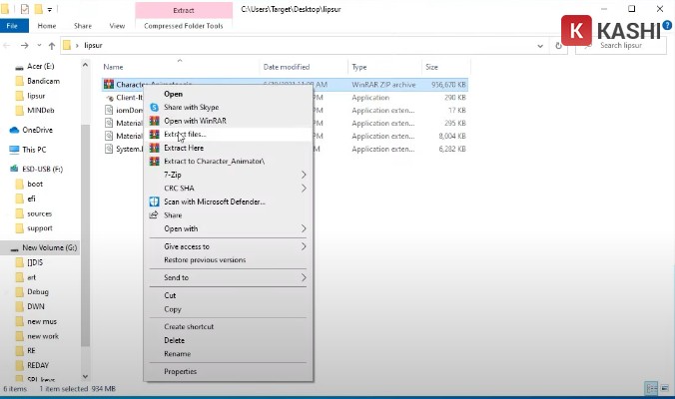Viewport: 675px width, 399px height.
Task: Open the blue File menu button
Action: click(13, 25)
